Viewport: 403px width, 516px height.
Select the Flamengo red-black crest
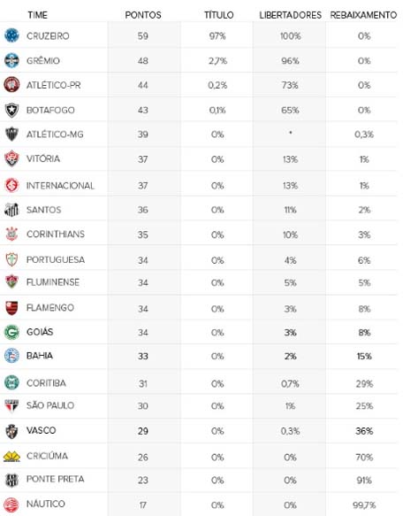pyautogui.click(x=11, y=308)
